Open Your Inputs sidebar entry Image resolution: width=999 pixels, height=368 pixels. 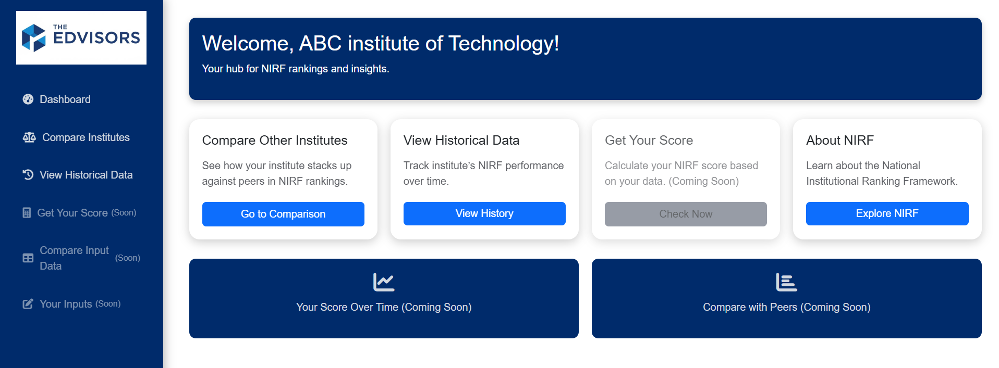tap(66, 304)
